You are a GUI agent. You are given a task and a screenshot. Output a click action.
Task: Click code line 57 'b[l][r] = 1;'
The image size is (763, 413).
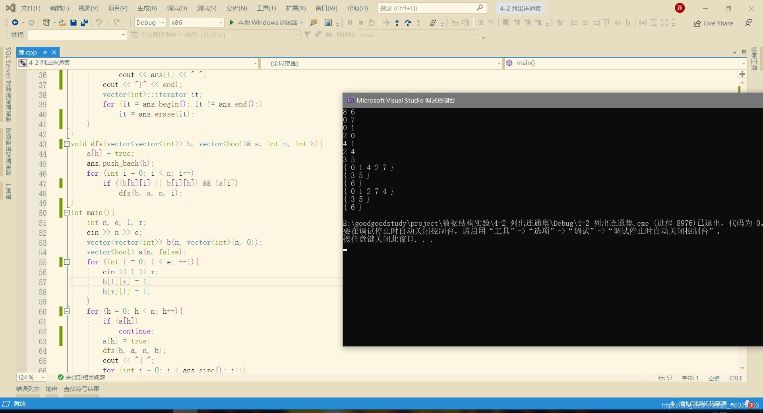126,281
